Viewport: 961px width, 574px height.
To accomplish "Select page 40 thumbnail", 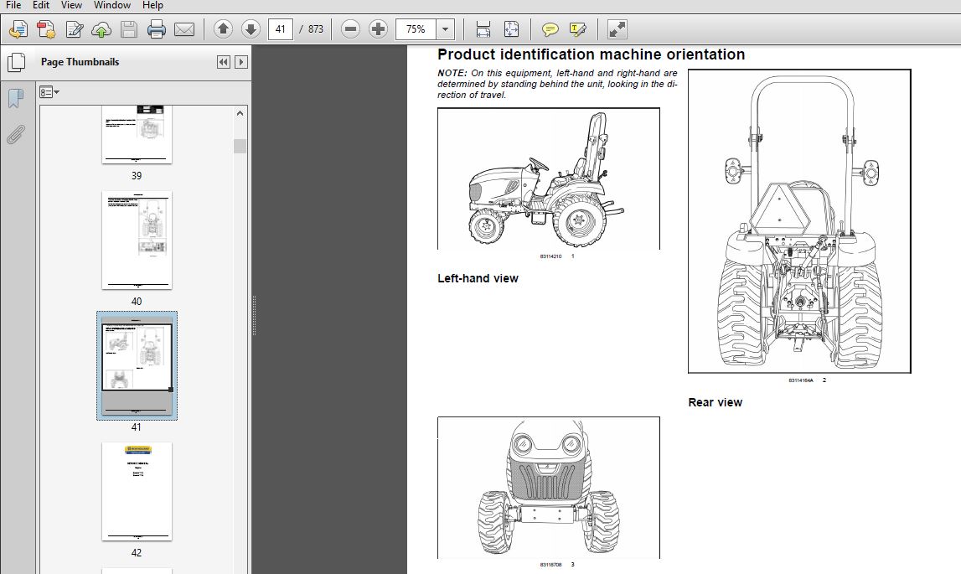I will click(137, 240).
